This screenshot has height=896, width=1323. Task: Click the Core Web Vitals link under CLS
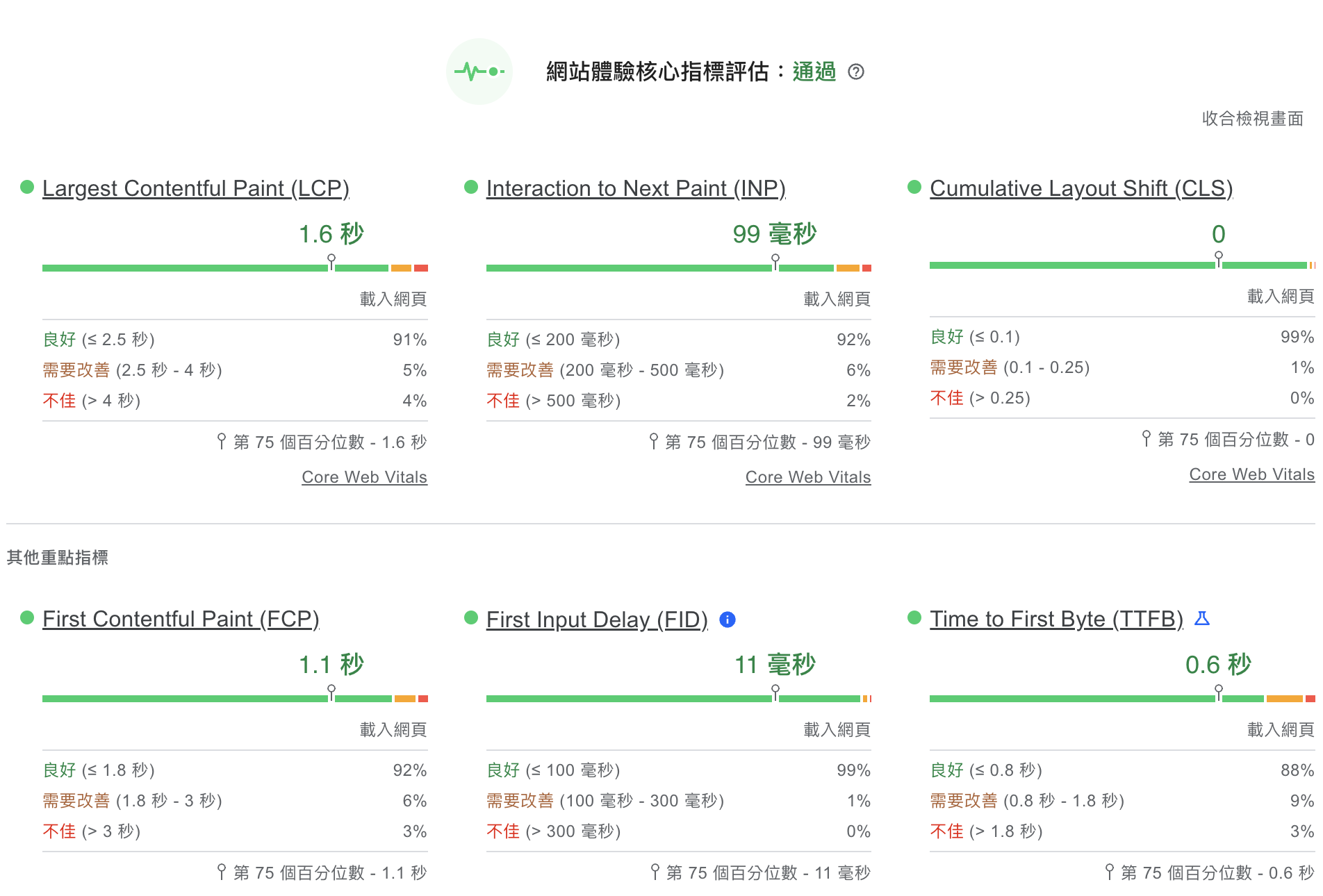[x=1251, y=474]
